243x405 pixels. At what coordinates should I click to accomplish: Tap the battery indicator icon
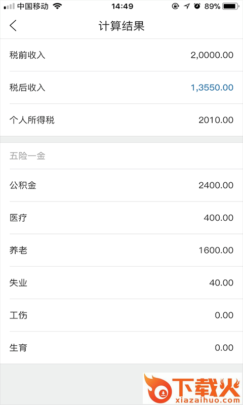pos(231,6)
